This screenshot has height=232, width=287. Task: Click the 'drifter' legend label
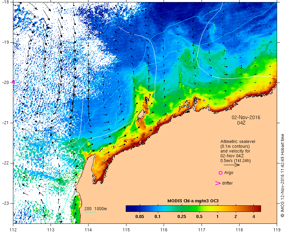click(227, 183)
